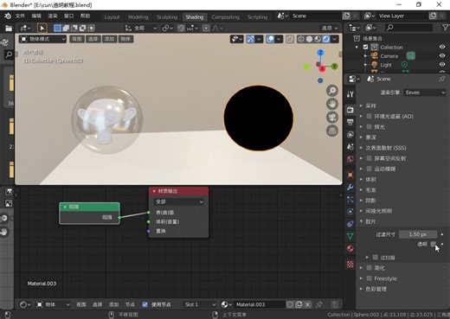This screenshot has width=450, height=319.
Task: Open Object properties orange square tab
Action: pos(350,175)
